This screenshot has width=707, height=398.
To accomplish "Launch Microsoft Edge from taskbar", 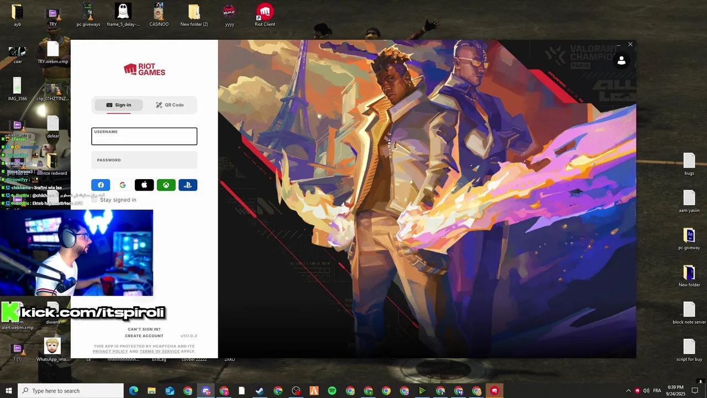I will (134, 391).
